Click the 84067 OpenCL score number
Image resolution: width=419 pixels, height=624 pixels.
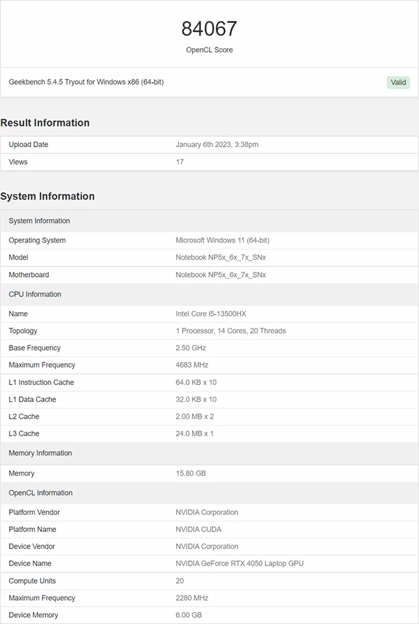click(209, 29)
